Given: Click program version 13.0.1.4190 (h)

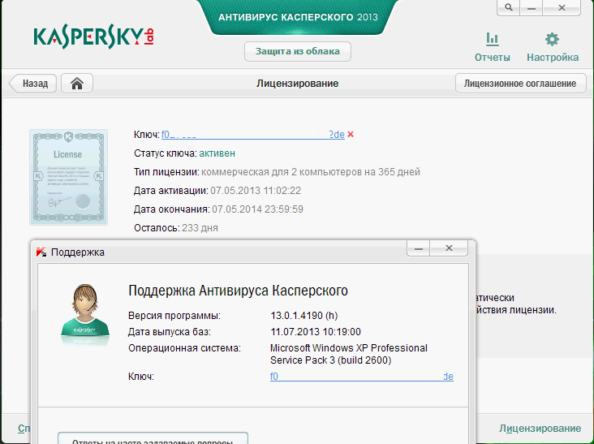Looking at the screenshot, I should pyautogui.click(x=304, y=316).
